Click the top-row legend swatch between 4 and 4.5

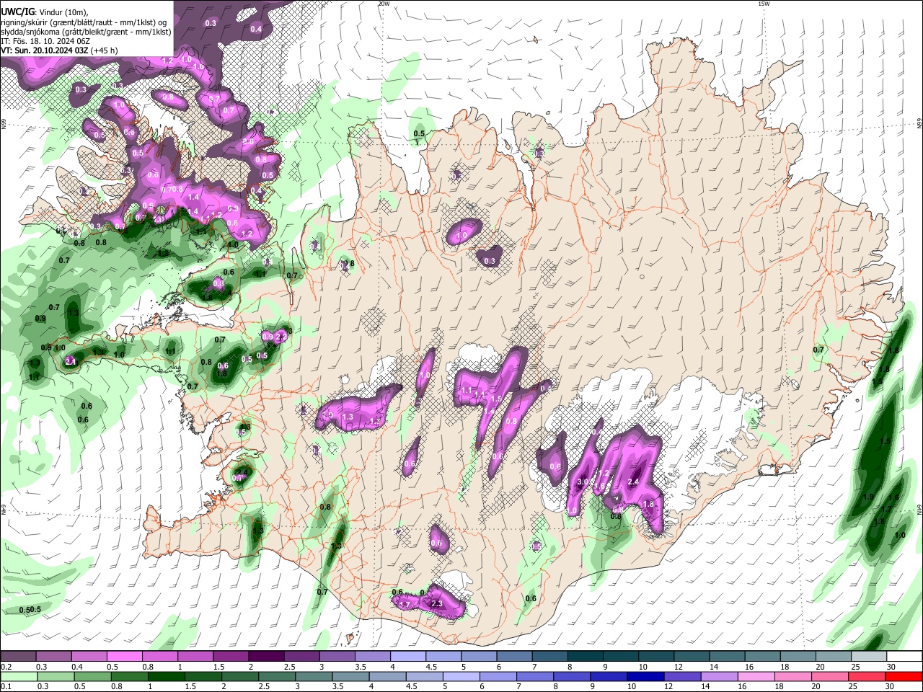point(407,657)
